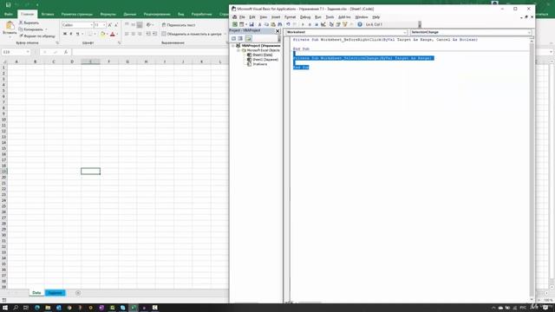Click the View Microsoft Excel icon in VBA toolbar
Screen dimensions: 555x312
tap(235, 24)
